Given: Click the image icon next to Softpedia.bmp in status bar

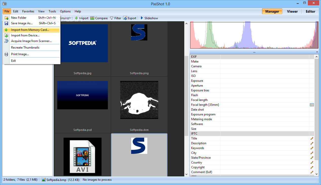Looking at the screenshot, I should click(44, 180).
